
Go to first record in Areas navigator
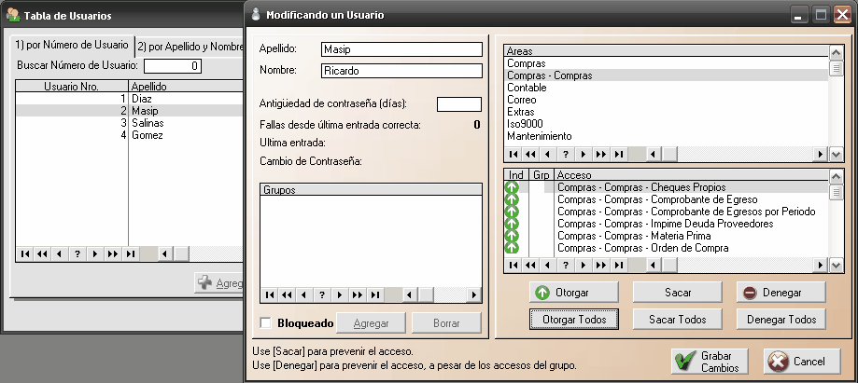coord(513,155)
